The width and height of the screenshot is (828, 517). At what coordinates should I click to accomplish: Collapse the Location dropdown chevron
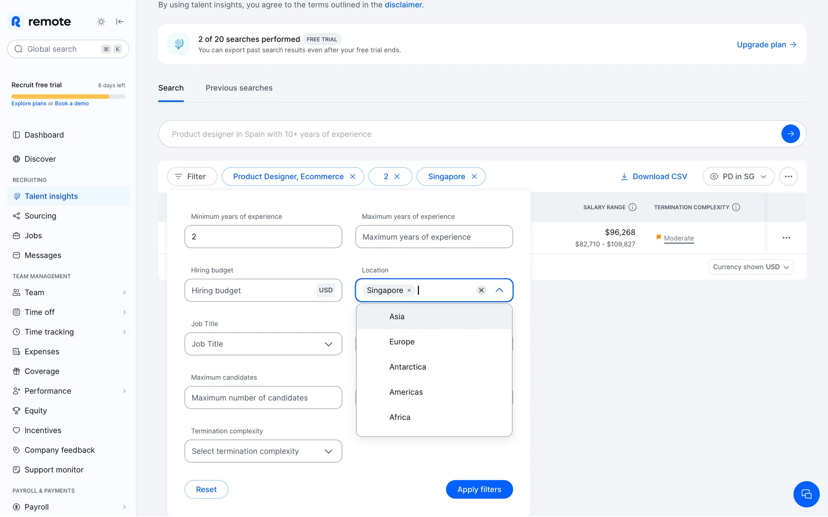(499, 290)
